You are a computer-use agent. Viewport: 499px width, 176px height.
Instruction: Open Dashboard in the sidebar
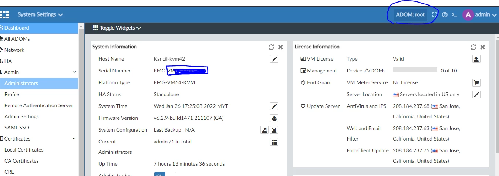pyautogui.click(x=39, y=28)
